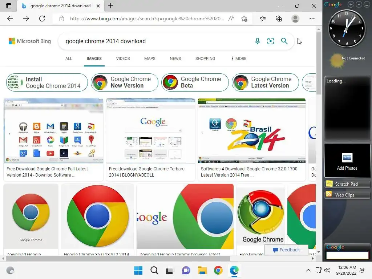Image resolution: width=372 pixels, height=279 pixels.
Task: View site information lock icon
Action: point(62,19)
